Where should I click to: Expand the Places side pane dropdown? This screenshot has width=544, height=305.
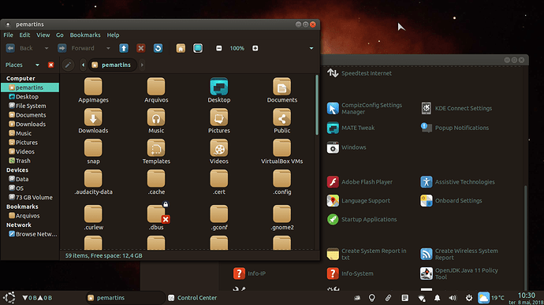37,65
